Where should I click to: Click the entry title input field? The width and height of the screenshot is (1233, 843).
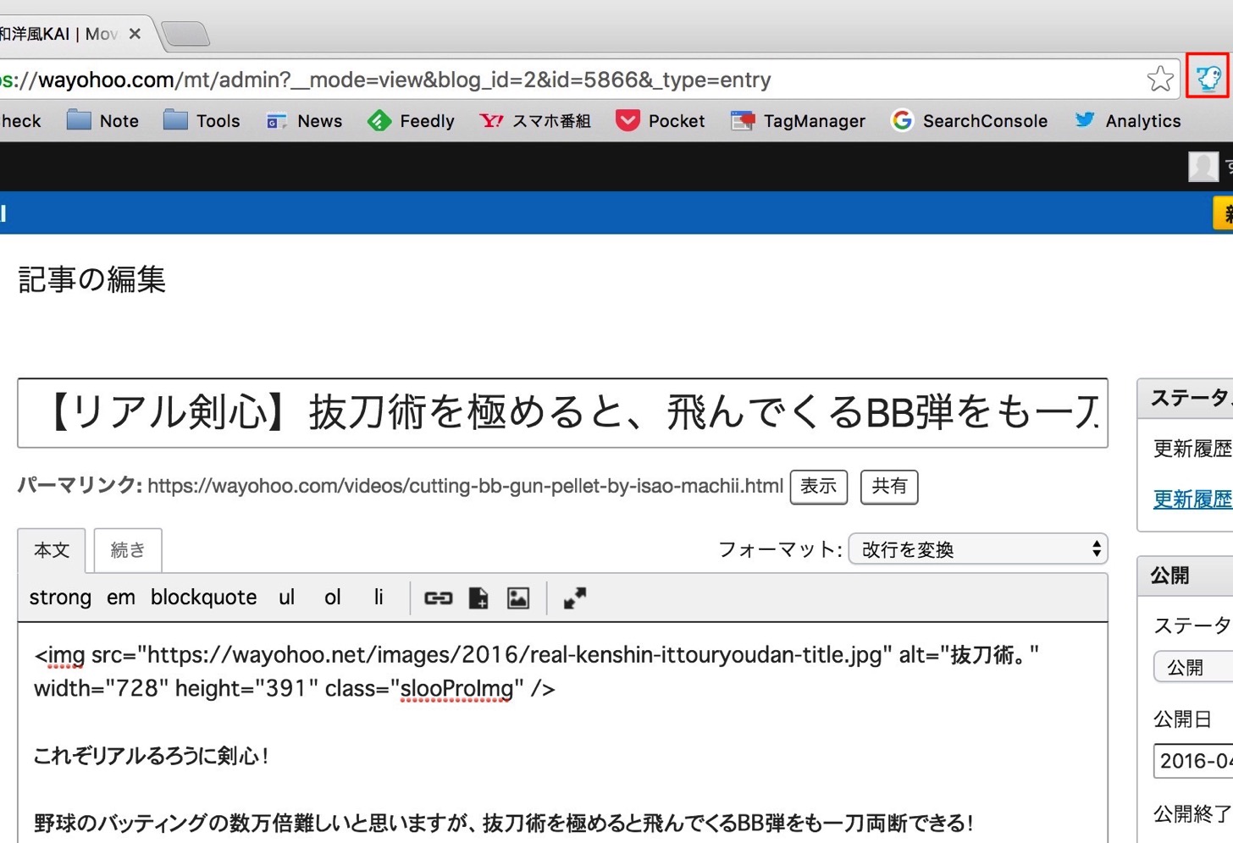[x=562, y=413]
